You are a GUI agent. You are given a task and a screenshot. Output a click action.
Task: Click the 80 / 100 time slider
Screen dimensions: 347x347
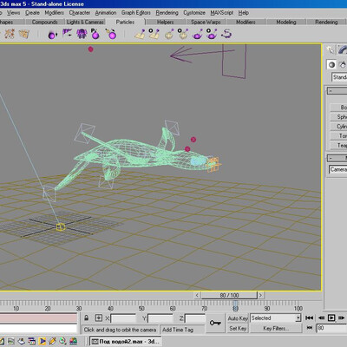point(229,295)
